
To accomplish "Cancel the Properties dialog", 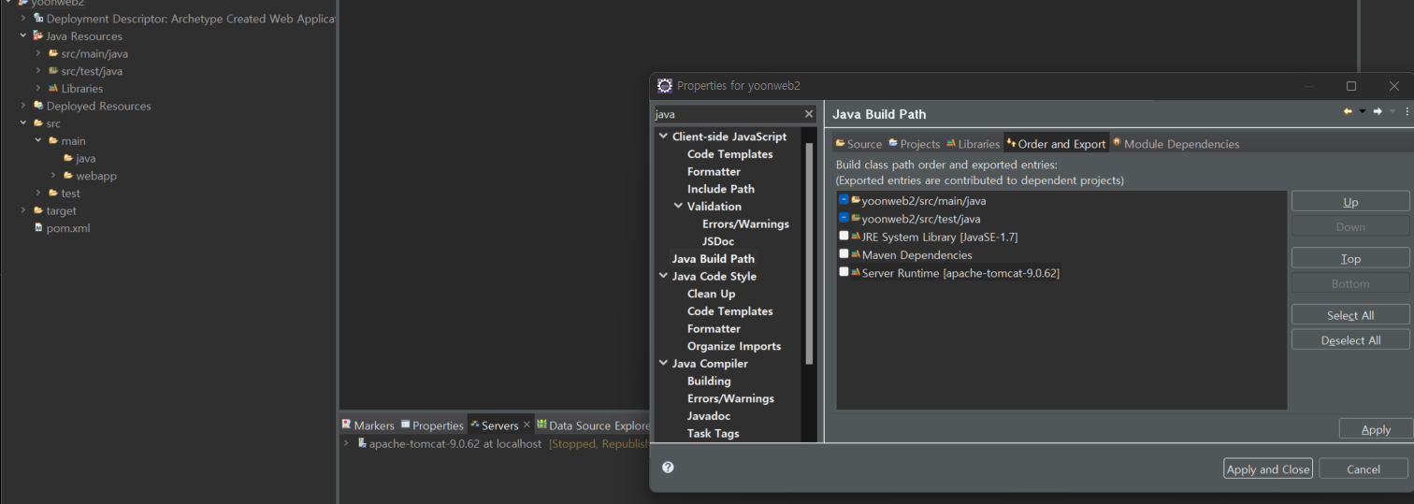I will tap(1363, 468).
